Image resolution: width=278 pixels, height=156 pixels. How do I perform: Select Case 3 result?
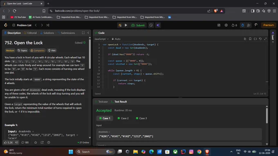click(141, 118)
